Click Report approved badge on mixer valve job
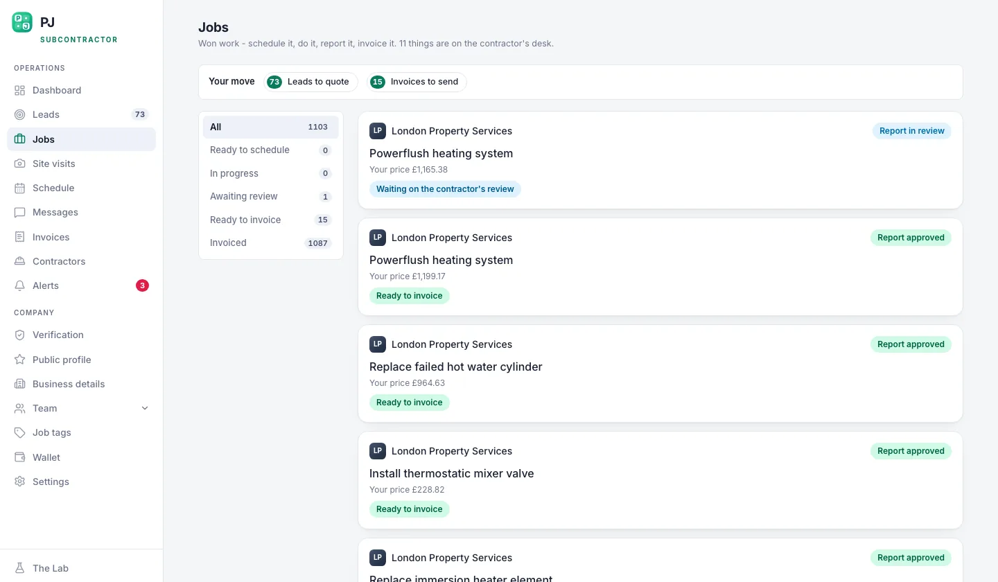Viewport: 998px width, 582px height. coord(911,451)
